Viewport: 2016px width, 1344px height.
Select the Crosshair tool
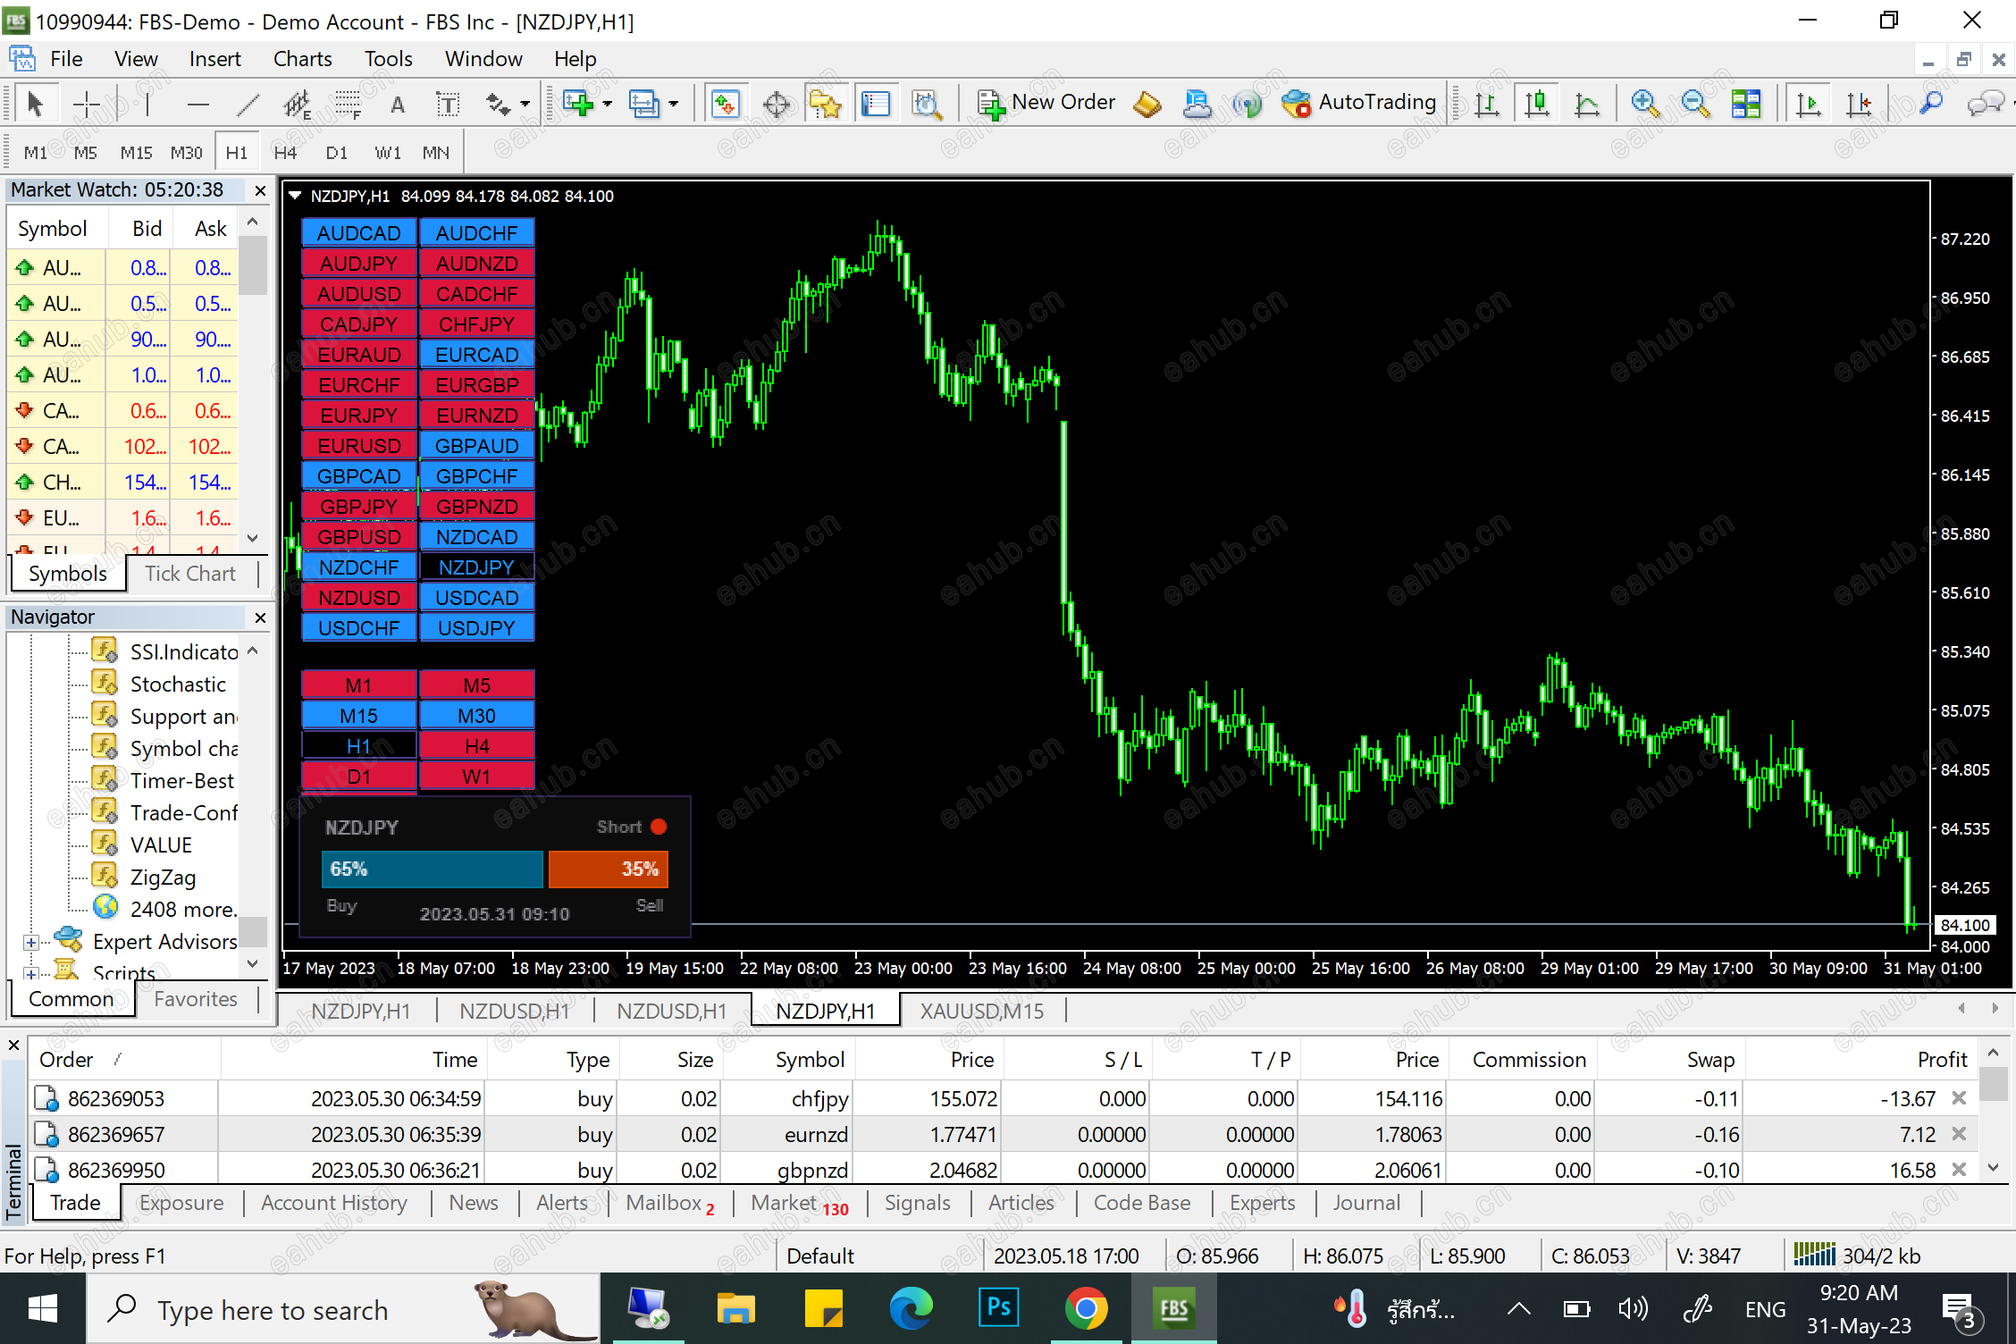point(87,103)
